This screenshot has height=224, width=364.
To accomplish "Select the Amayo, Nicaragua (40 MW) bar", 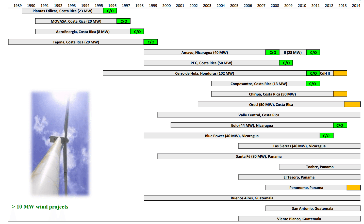I will (x=205, y=53).
